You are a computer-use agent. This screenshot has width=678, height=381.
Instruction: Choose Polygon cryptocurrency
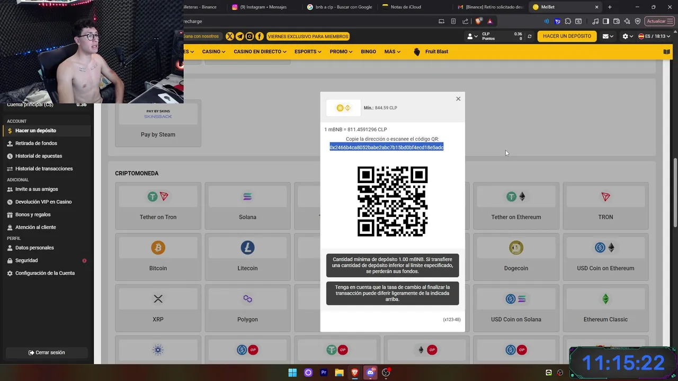coord(247,309)
